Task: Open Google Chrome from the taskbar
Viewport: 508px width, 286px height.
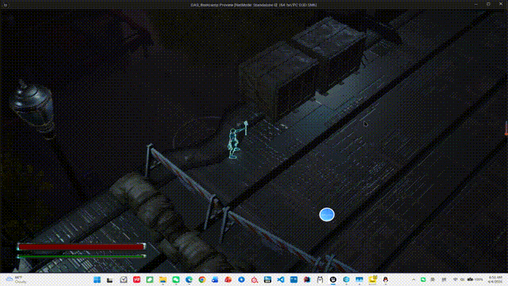Action: click(x=202, y=280)
